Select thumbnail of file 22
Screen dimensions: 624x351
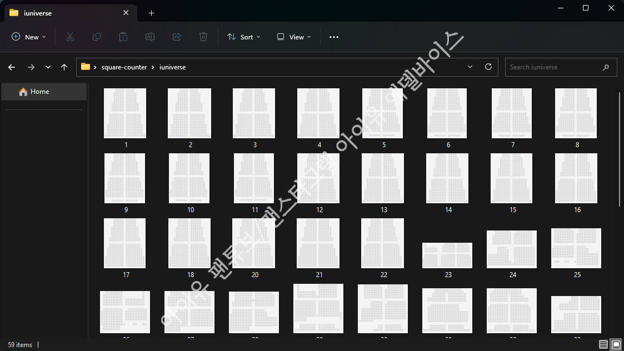pyautogui.click(x=382, y=243)
